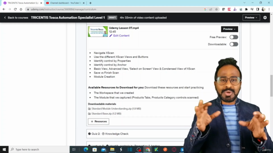
Task: Go to browser home icon
Action: [x=21, y=9]
